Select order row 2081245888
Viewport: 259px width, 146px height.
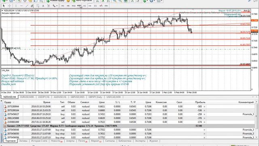(x=129, y=118)
